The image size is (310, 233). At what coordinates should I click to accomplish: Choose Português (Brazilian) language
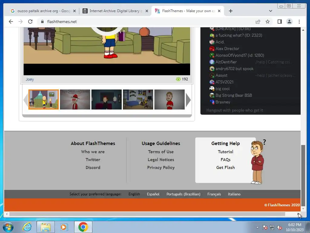(183, 194)
